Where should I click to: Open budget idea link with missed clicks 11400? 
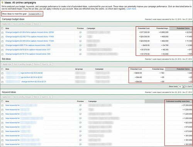[30, 37]
